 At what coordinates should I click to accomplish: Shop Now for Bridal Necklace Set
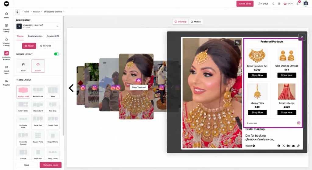coord(257,75)
